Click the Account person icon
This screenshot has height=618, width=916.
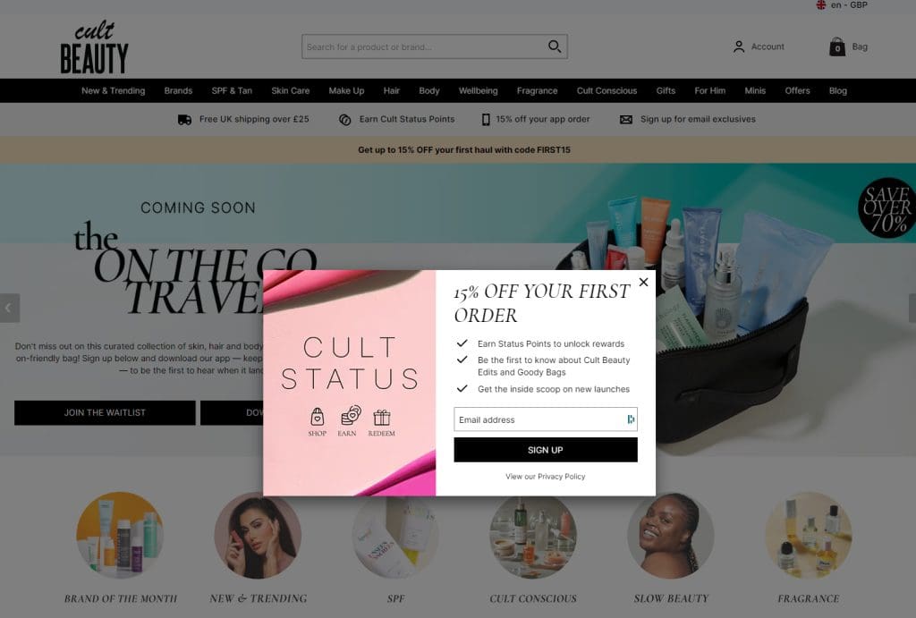point(739,47)
